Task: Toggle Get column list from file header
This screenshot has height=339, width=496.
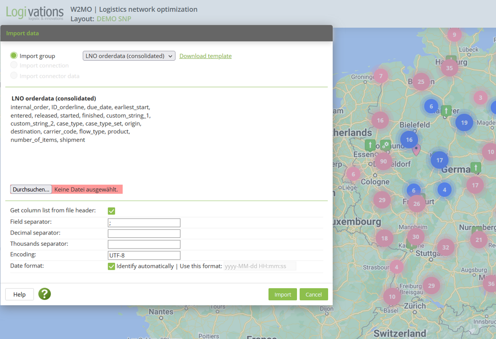Action: [x=111, y=211]
